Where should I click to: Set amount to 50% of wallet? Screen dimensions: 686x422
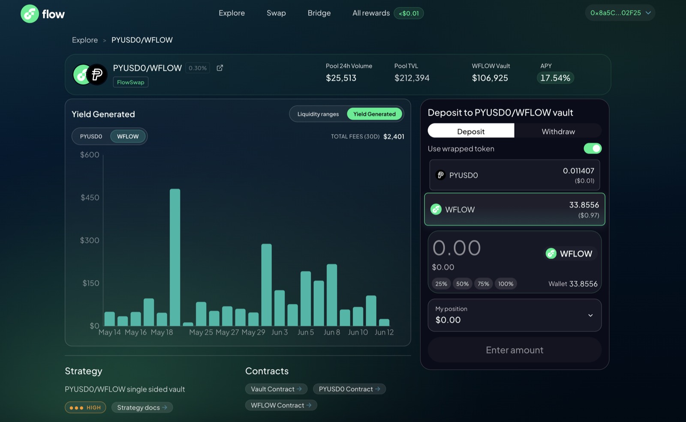(462, 284)
